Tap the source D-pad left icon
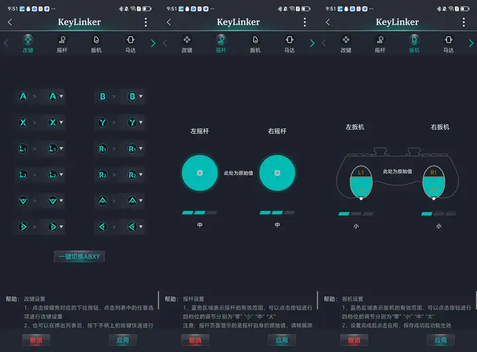The width and height of the screenshot is (477, 352). [103, 227]
